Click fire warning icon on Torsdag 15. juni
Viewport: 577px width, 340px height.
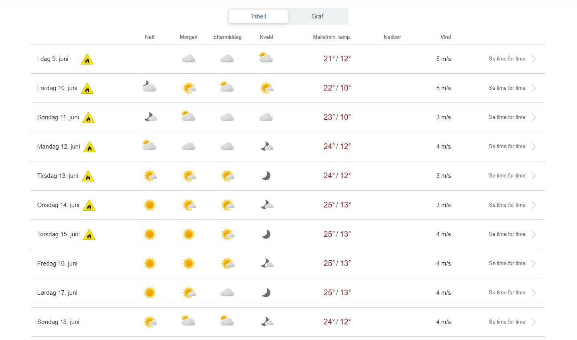coord(89,235)
